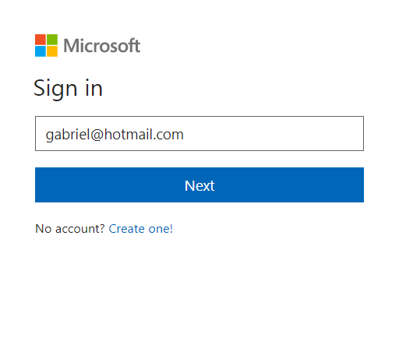Viewport: 399px width, 348px height.
Task: Place cursor in empty space after the email
Action: point(273,133)
